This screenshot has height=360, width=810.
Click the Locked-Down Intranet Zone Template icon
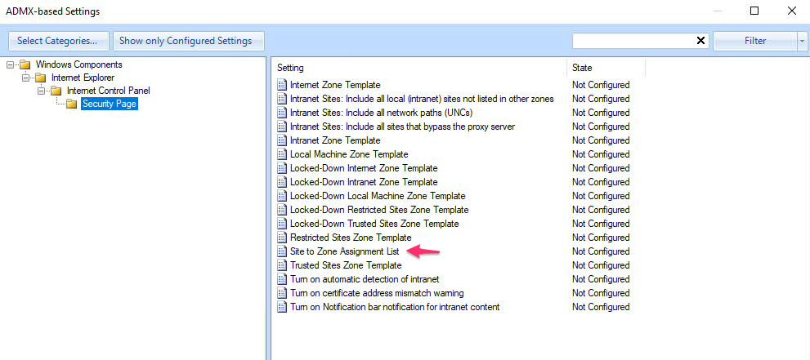click(x=281, y=182)
